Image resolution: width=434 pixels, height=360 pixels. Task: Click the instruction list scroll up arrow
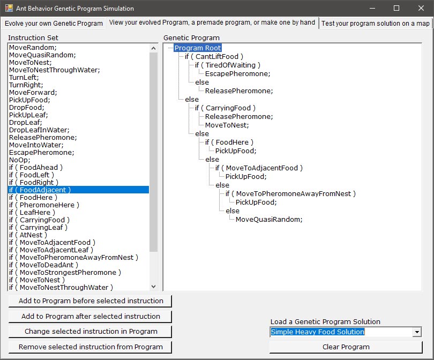[x=154, y=48]
